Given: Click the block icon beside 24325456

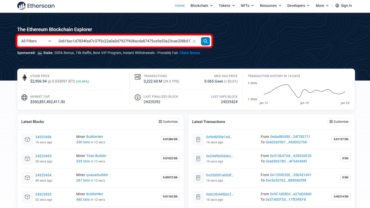Looking at the screenshot, I should tap(27, 140).
